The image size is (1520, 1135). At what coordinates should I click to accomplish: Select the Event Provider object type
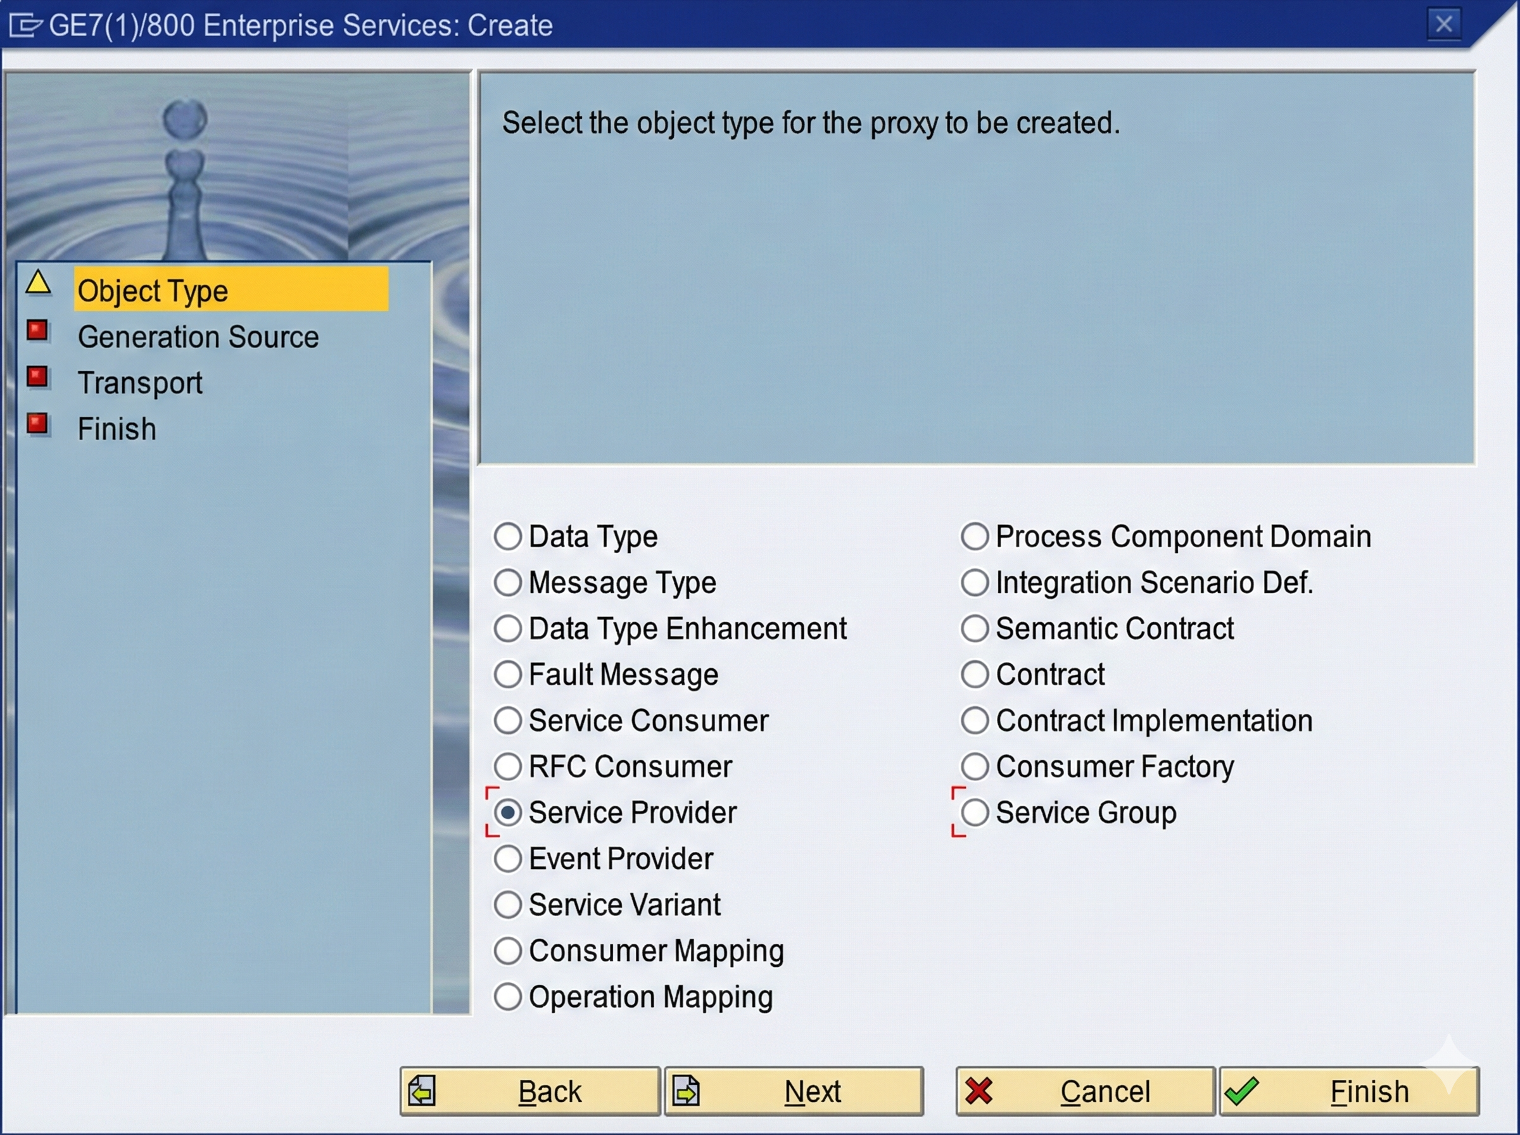pos(507,858)
